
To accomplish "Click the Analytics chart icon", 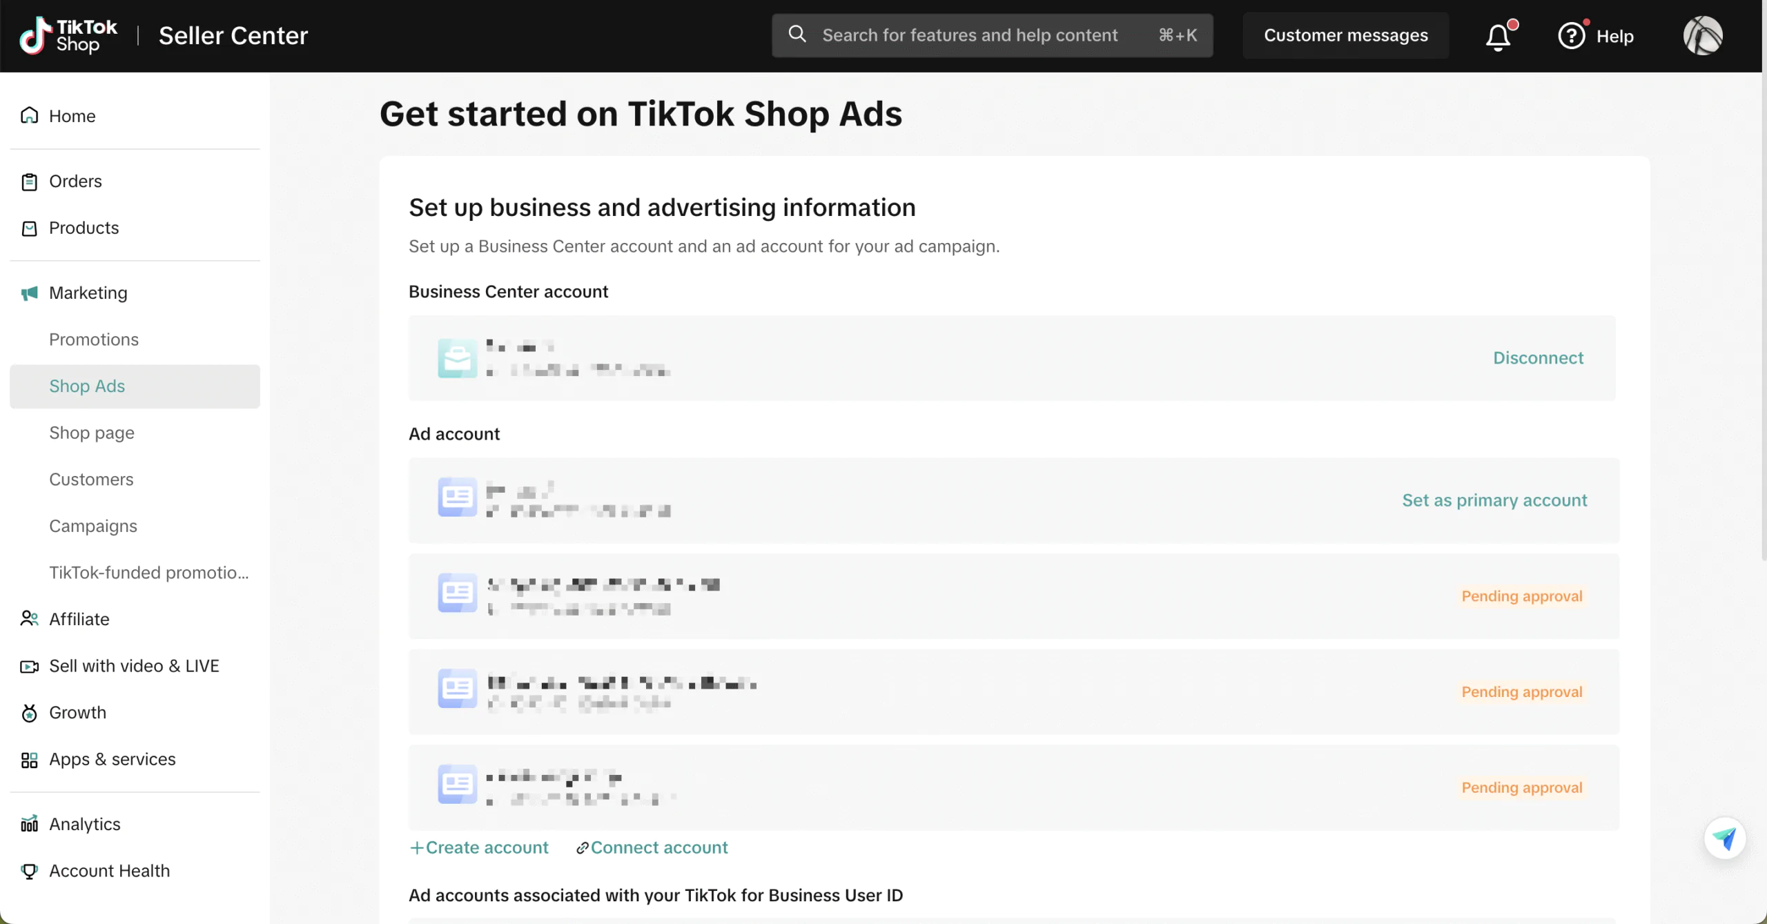I will pos(29,824).
